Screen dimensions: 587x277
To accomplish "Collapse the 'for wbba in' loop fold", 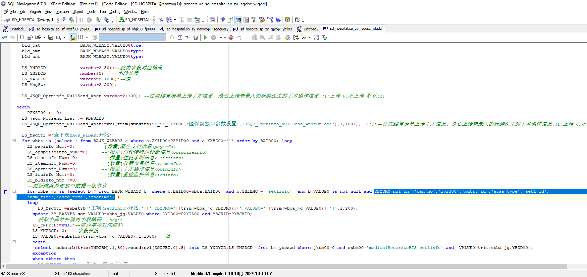I will coord(14,141).
